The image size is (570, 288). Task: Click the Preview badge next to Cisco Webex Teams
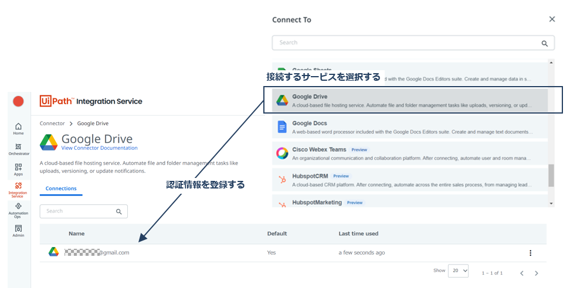coord(359,149)
